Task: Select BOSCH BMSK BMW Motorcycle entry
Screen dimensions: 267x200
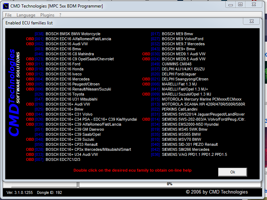Action: click(x=73, y=34)
